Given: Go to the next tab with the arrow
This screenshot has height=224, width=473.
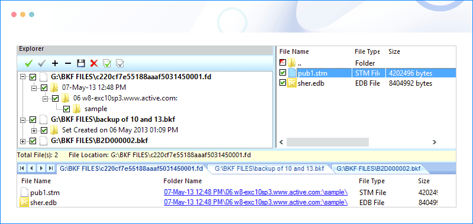Looking at the screenshot, I should click(x=41, y=168).
